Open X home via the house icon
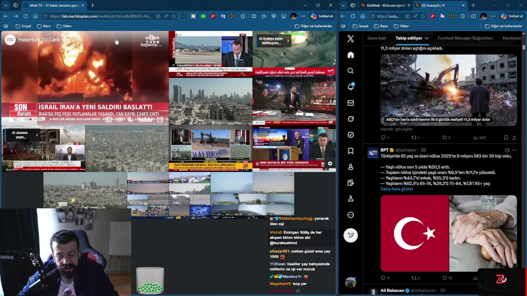The image size is (527, 296). pos(350,55)
